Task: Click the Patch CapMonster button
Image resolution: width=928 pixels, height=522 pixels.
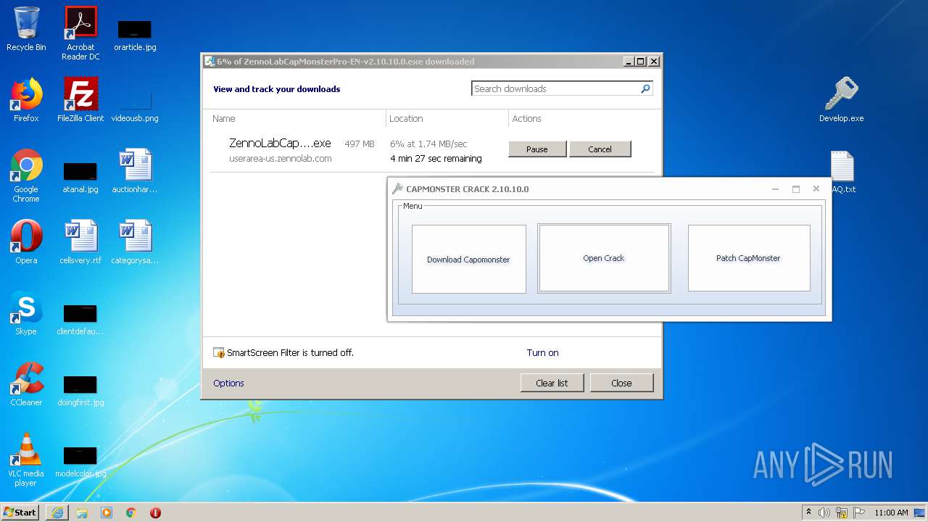Action: [749, 258]
